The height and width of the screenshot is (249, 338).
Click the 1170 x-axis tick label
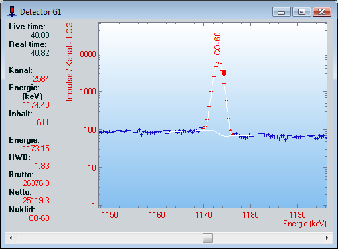pos(203,215)
